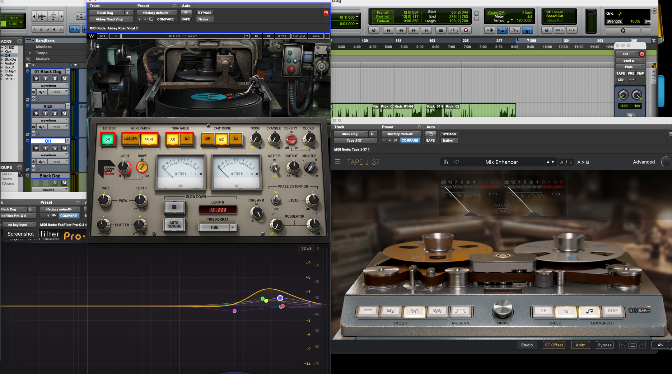Click the Fast Forward transport button
672x374 pixels.
coord(414,30)
